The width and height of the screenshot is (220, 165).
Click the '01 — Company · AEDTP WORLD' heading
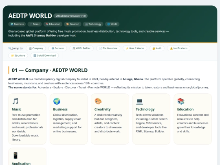point(50,70)
